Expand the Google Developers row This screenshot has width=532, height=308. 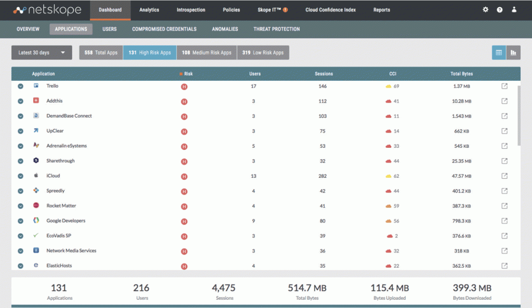tap(20, 221)
